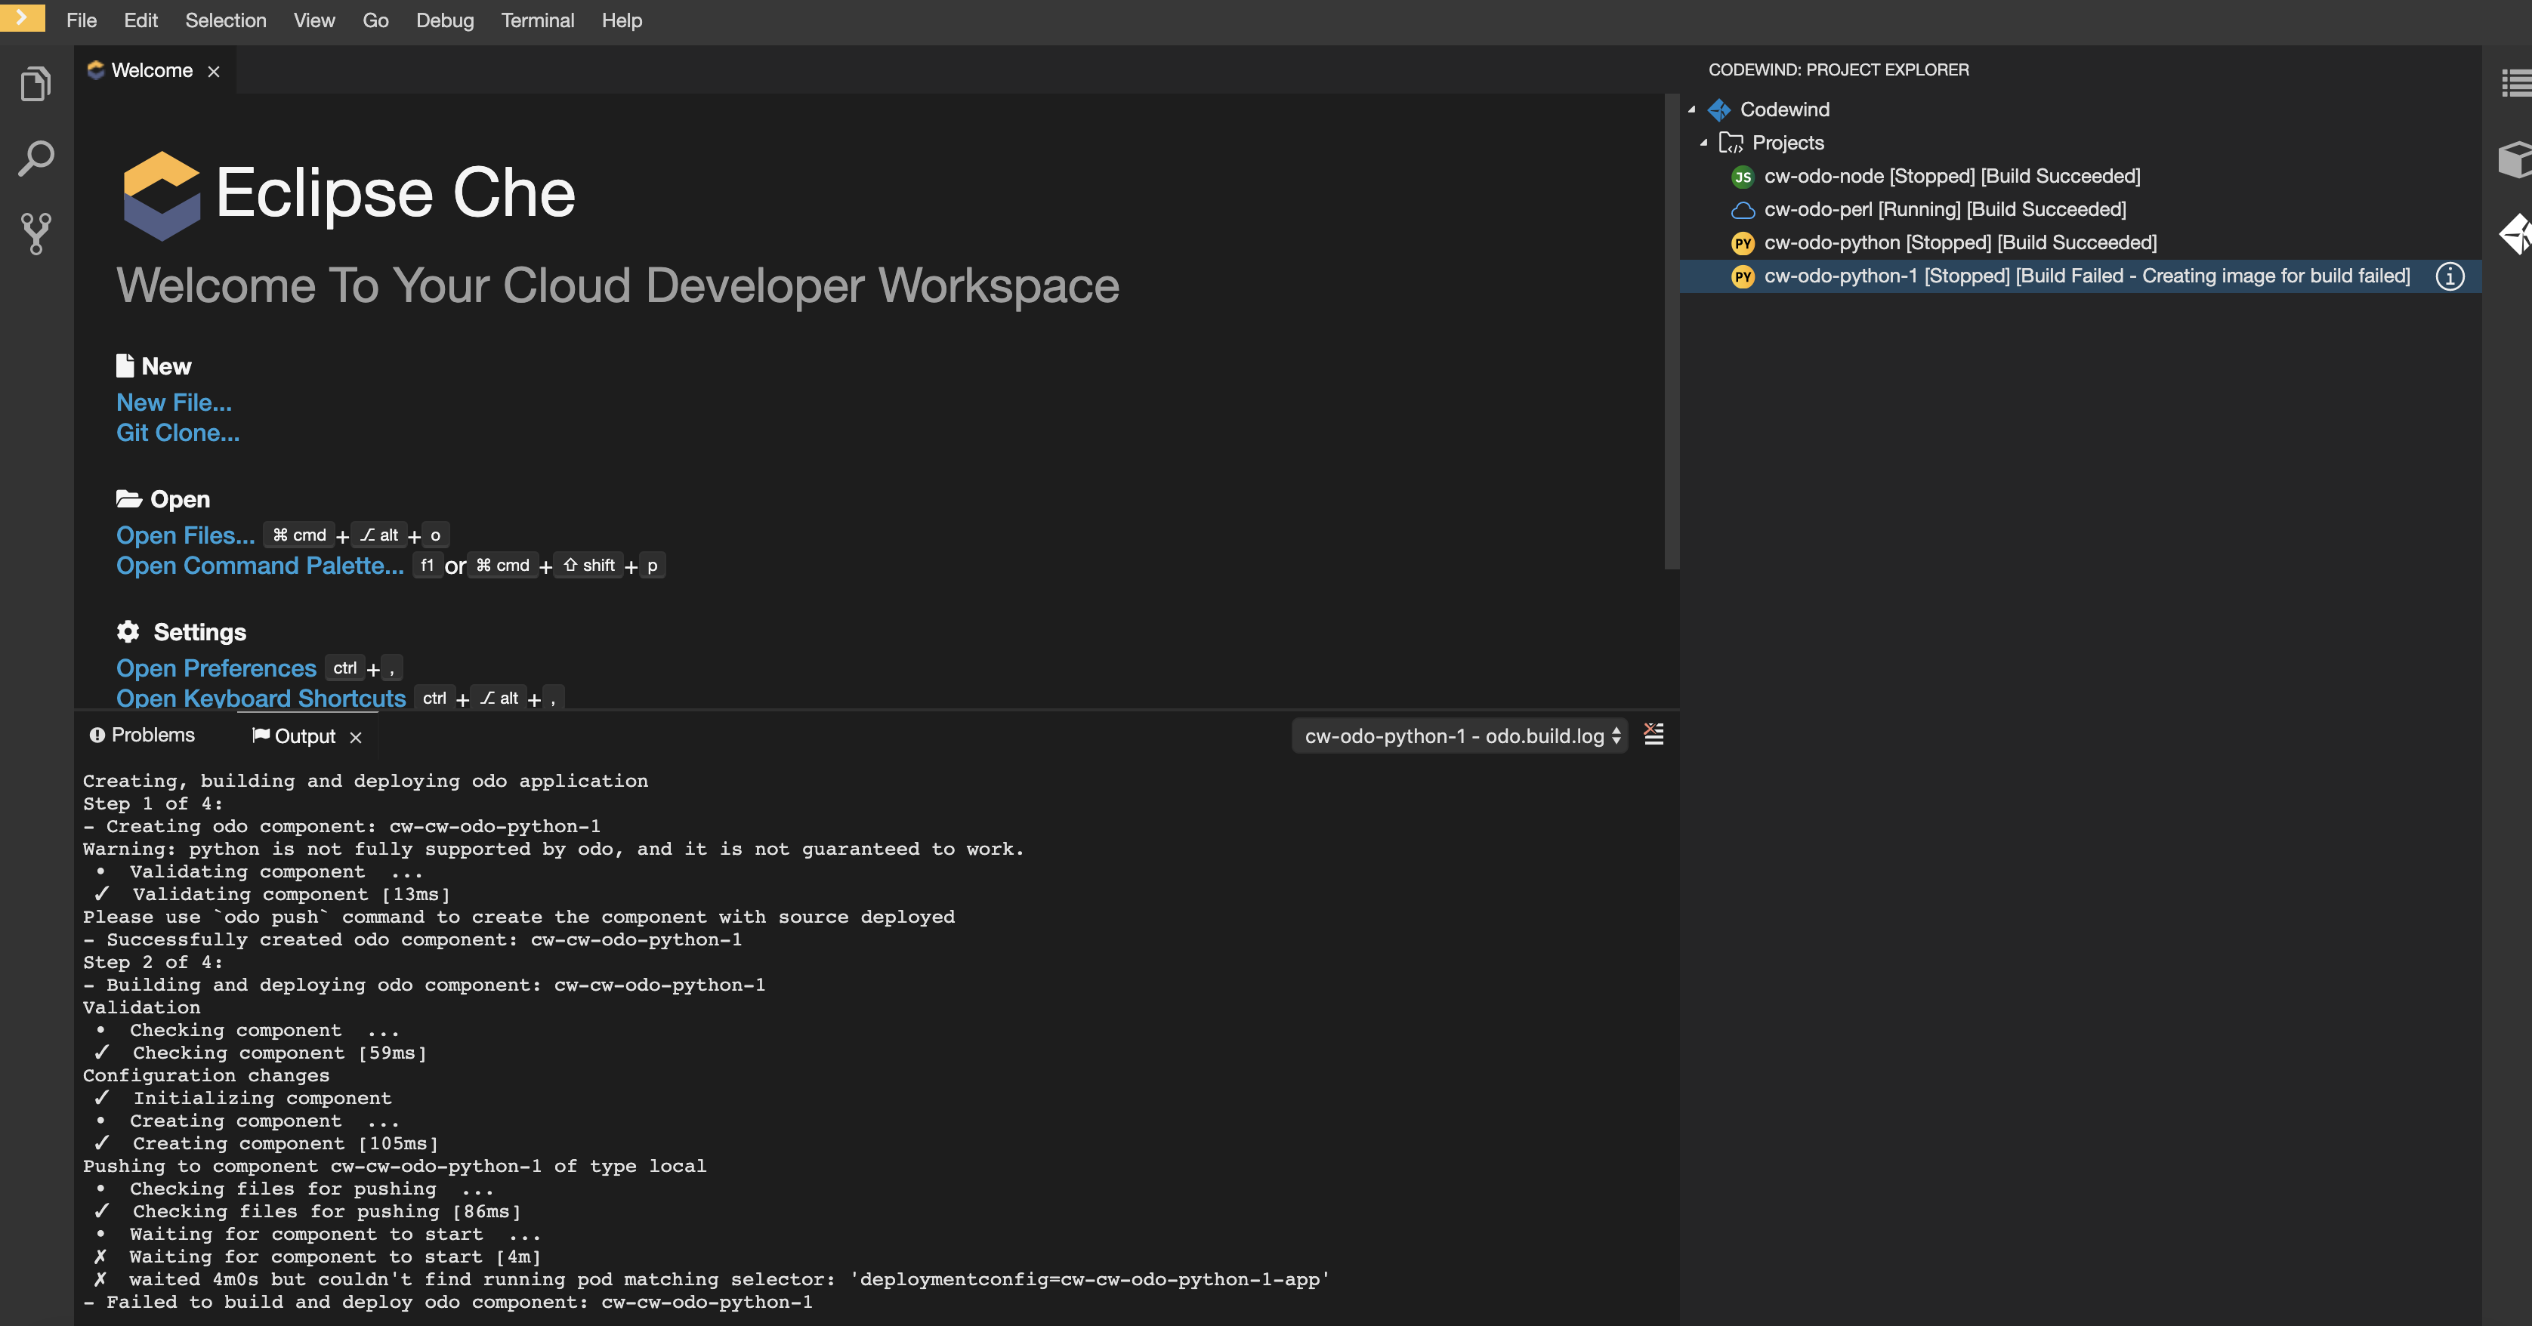Viewport: 2532px width, 1326px height.
Task: Clear the Output panel contents
Action: tap(1654, 734)
